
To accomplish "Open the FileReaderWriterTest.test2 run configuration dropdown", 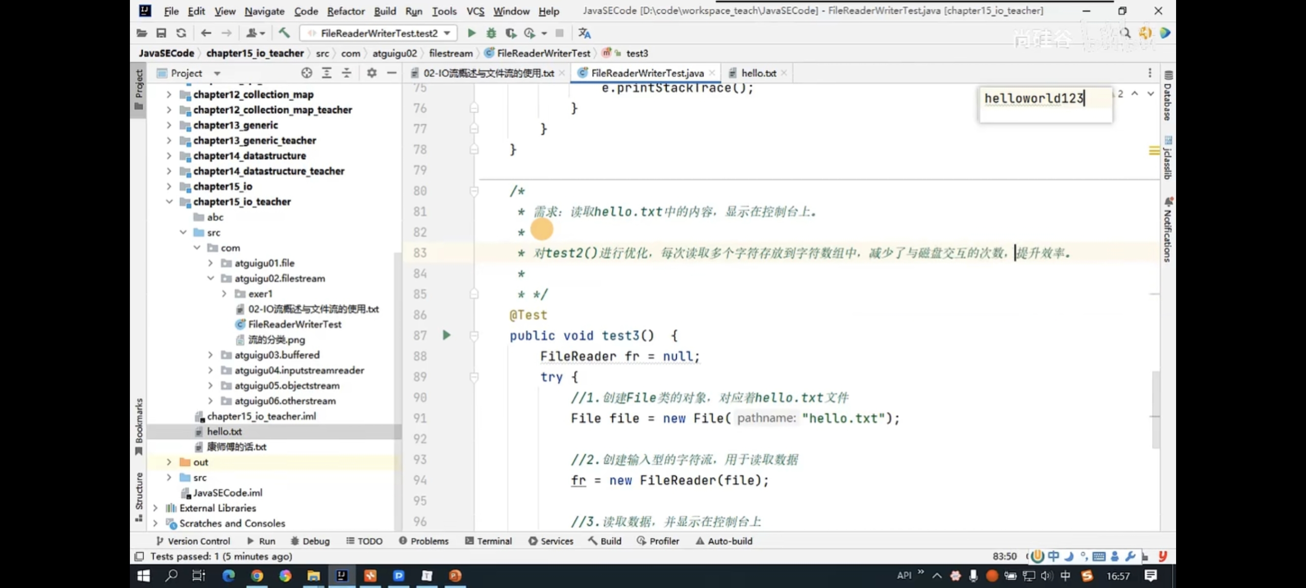I will 379,33.
